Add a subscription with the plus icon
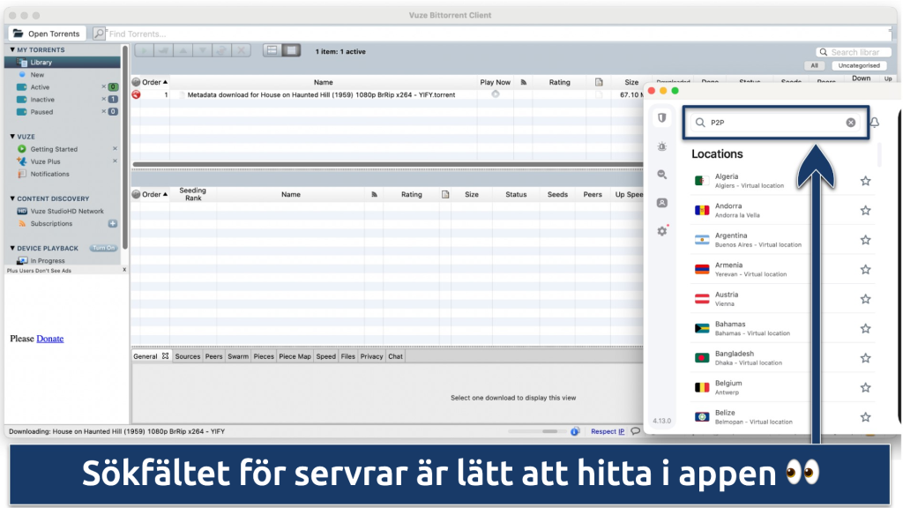This screenshot has height=508, width=903. click(113, 224)
